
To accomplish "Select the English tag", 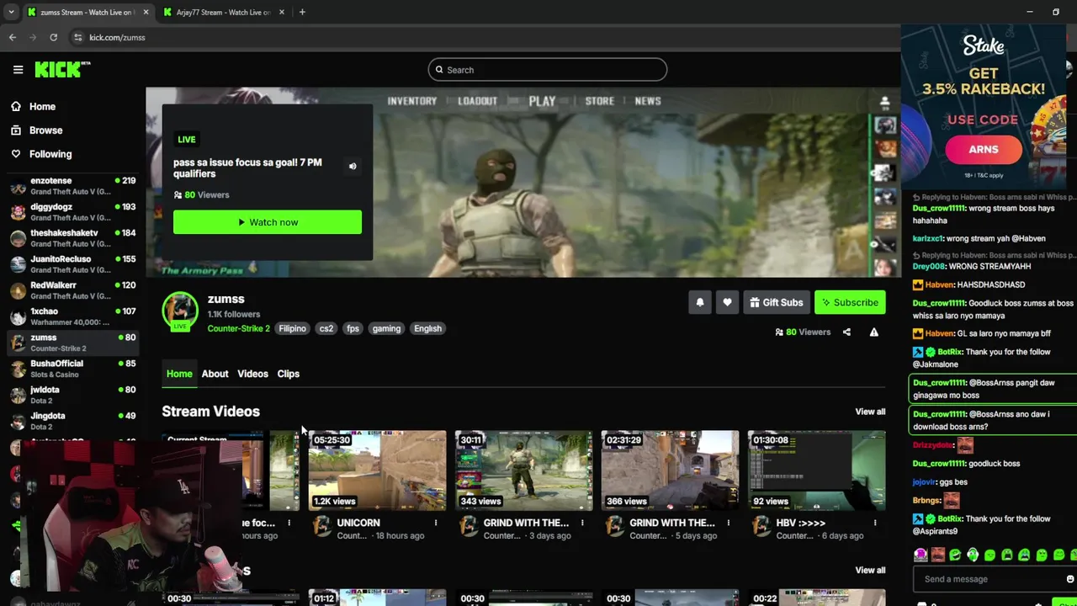I will tap(427, 328).
